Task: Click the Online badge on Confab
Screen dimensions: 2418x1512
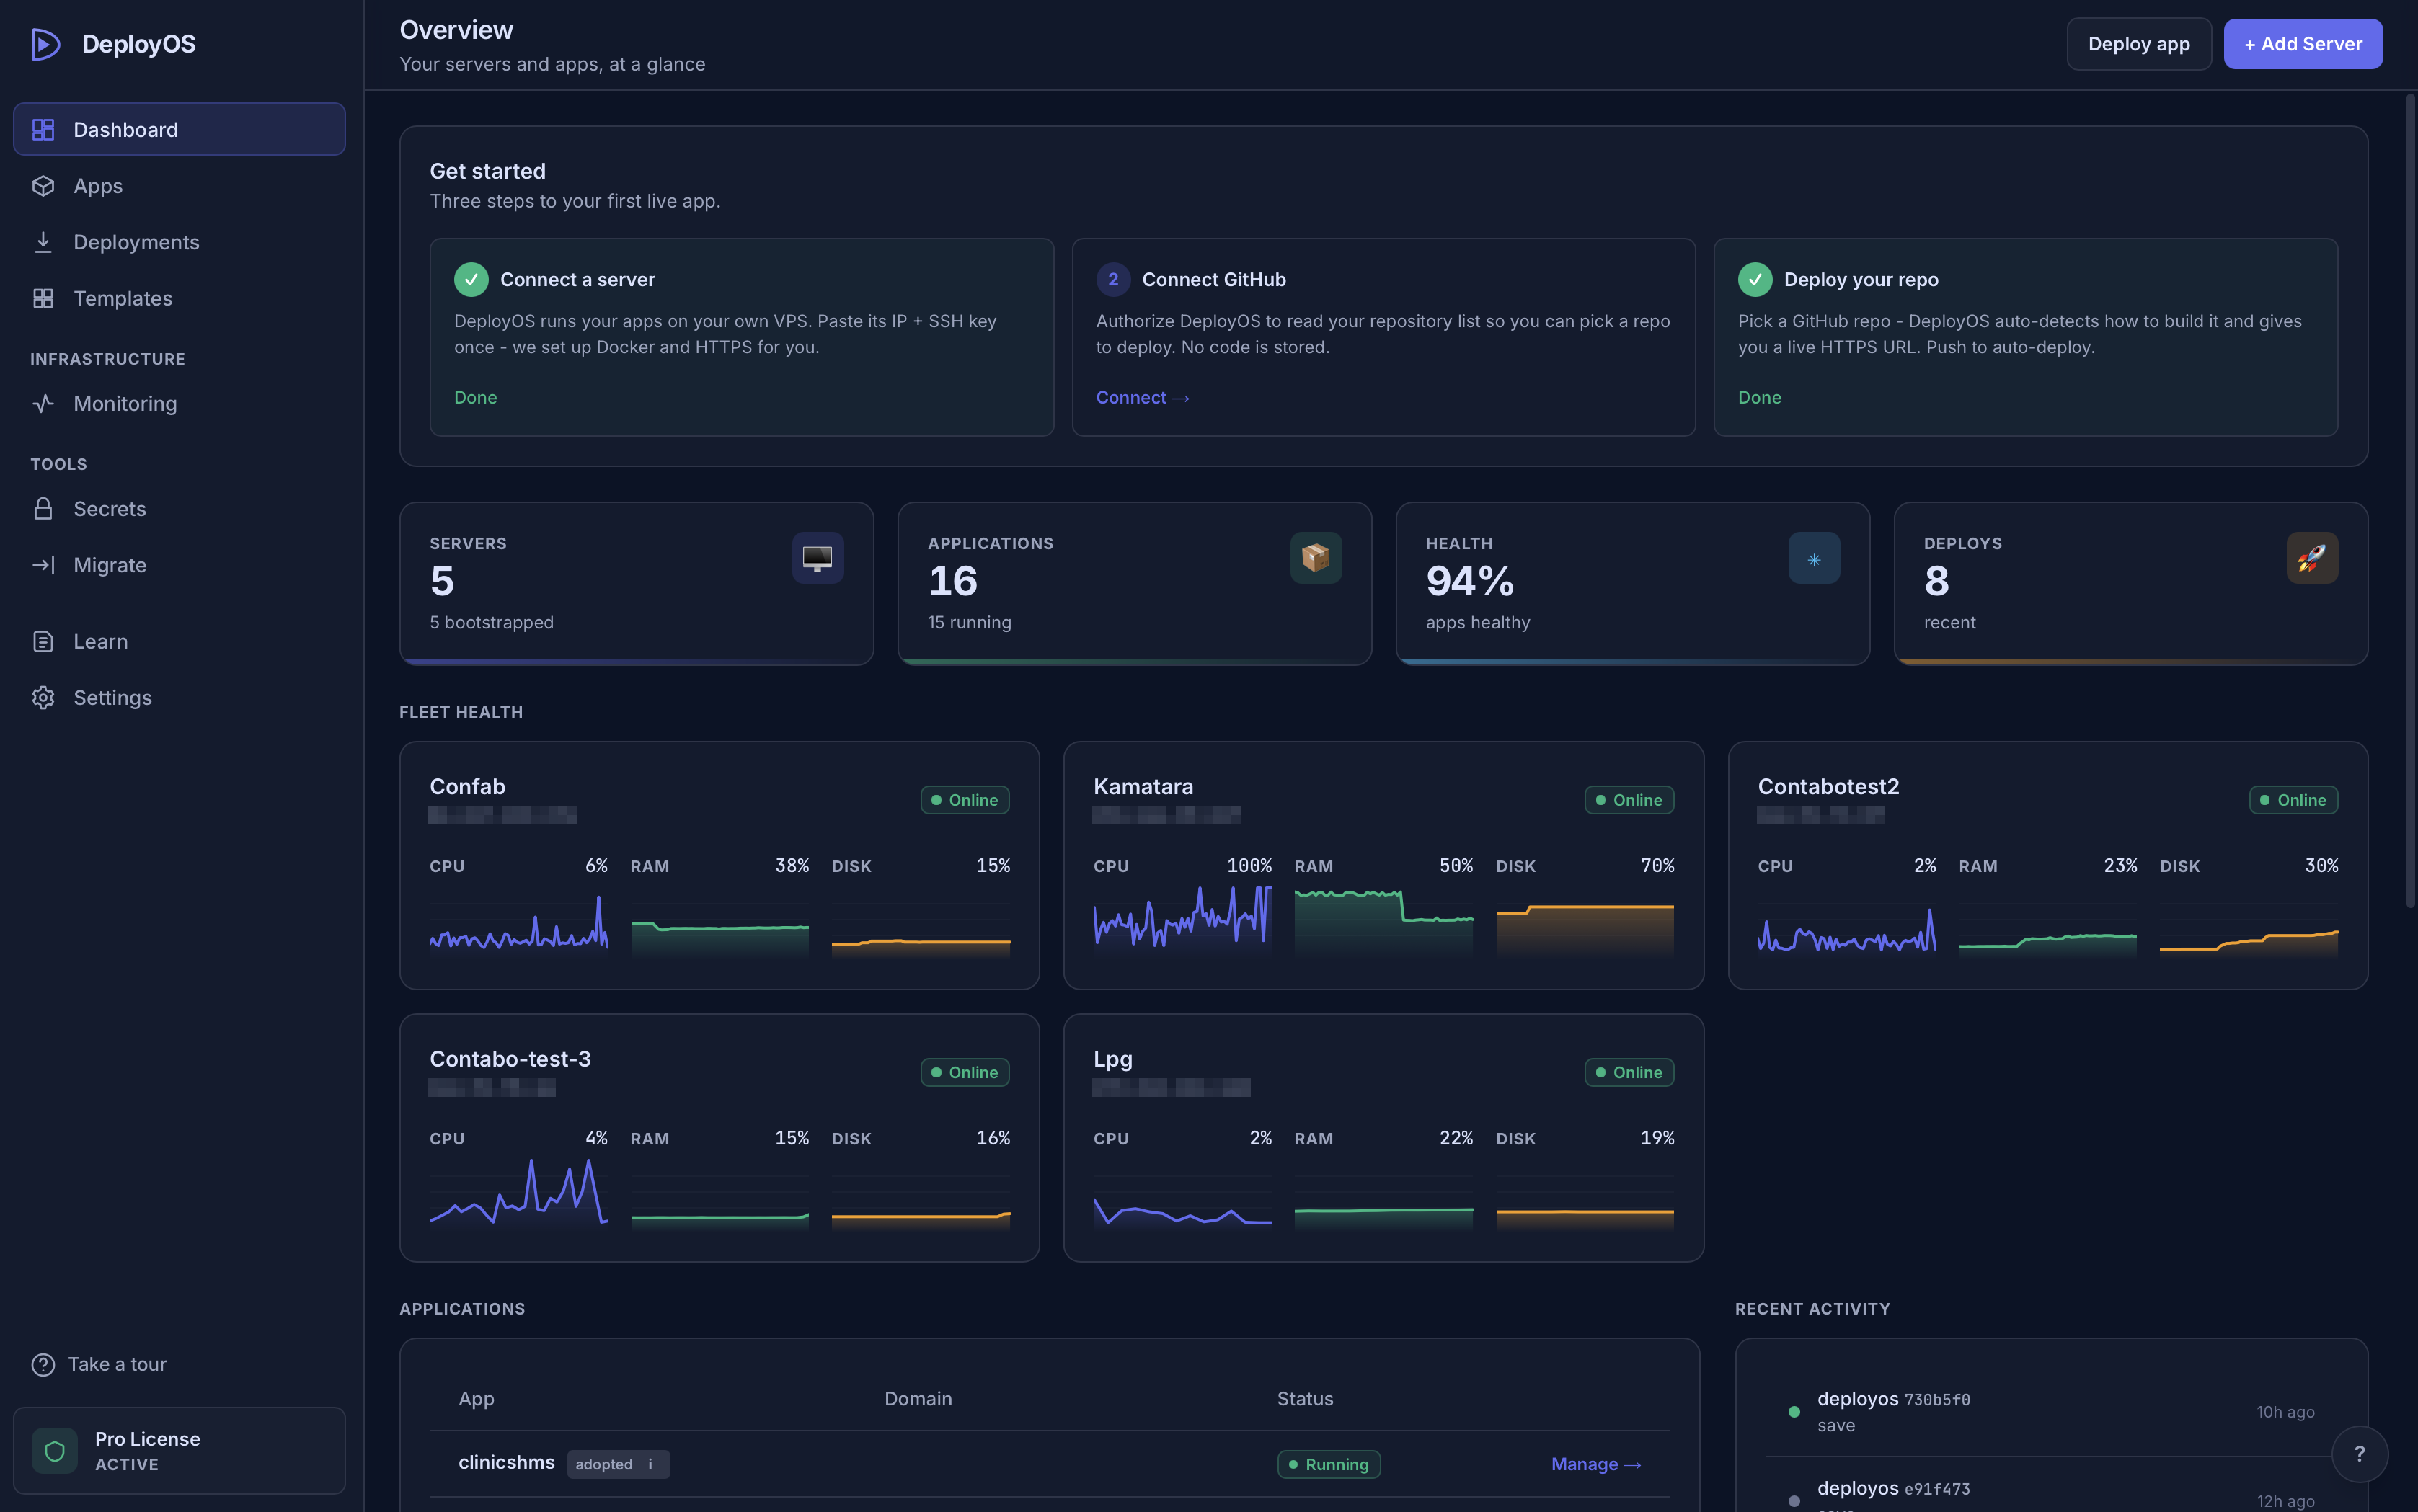Action: point(965,800)
